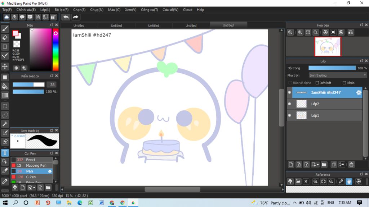Open the Chỉnh sửa(E) menu

click(26, 10)
